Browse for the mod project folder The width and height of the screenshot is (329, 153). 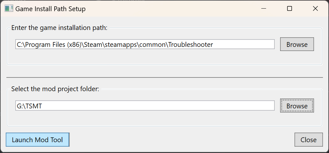tap(297, 106)
